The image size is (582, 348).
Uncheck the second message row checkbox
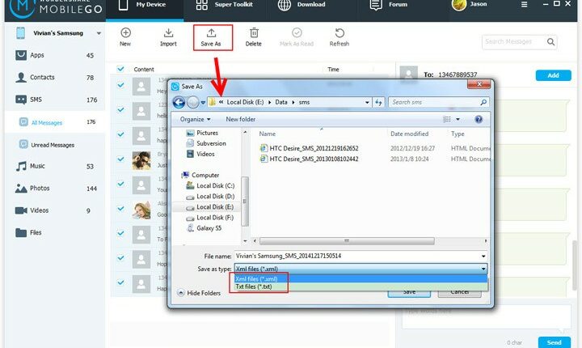(120, 110)
